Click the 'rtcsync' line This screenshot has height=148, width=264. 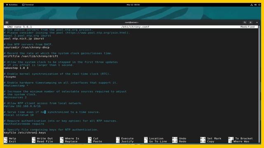[10, 77]
